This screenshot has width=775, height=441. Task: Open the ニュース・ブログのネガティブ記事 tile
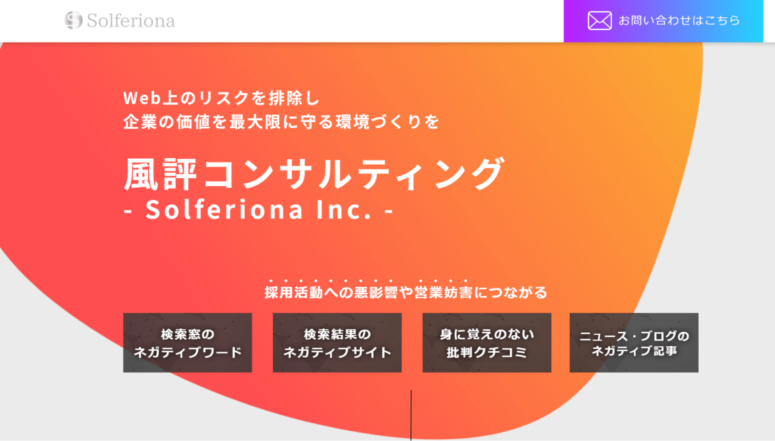point(634,343)
